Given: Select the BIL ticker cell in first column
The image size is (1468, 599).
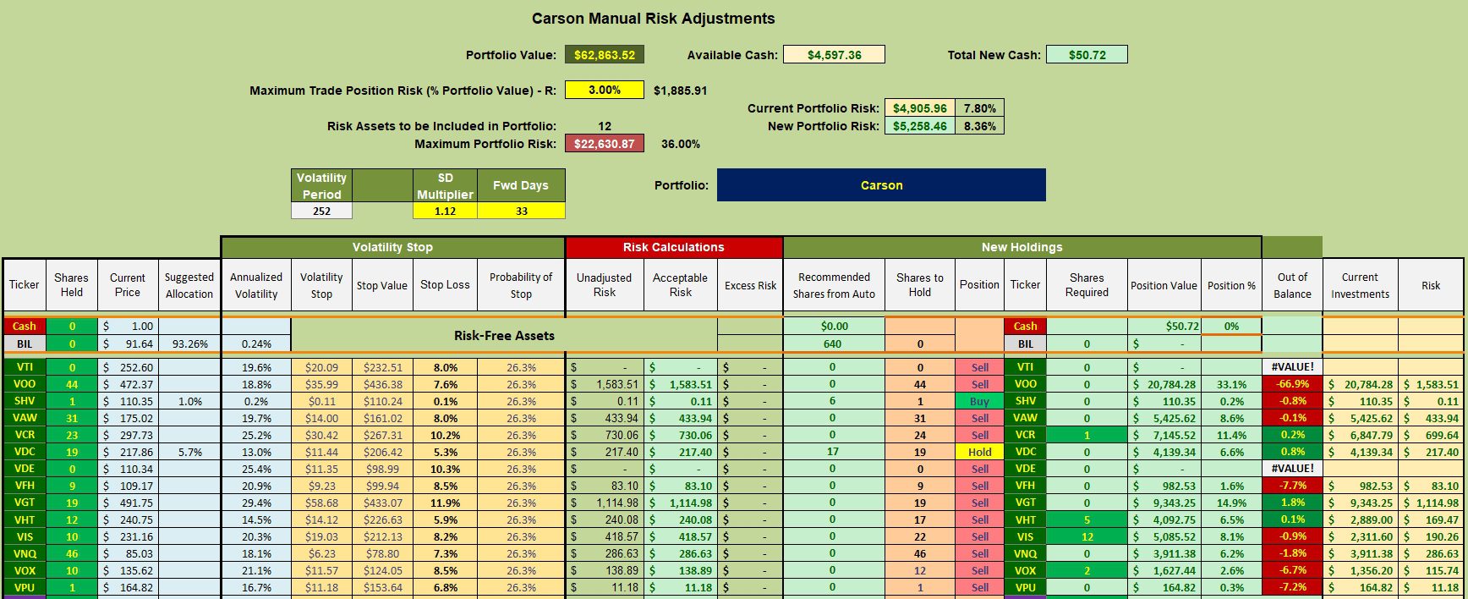Looking at the screenshot, I should [25, 343].
